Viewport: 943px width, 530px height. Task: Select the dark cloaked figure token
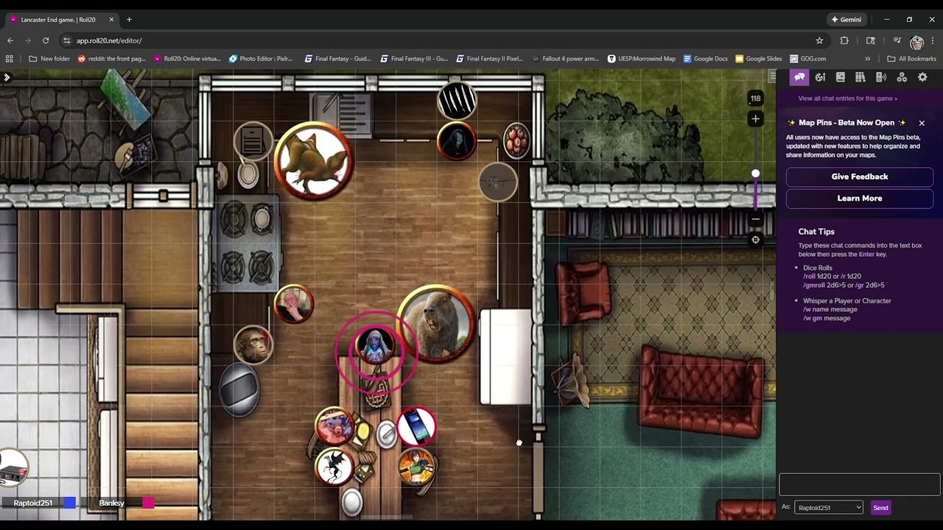[x=456, y=141]
